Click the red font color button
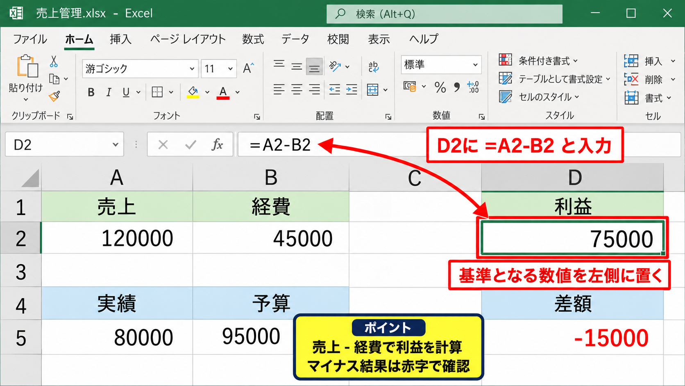Screen dimensions: 685x386 pyautogui.click(x=223, y=92)
